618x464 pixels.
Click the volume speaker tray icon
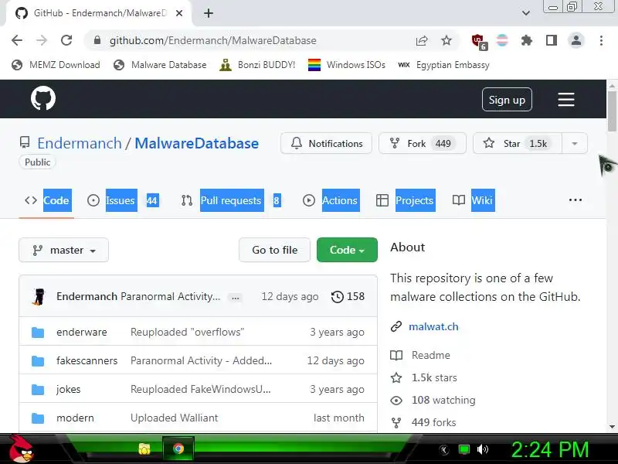pyautogui.click(x=482, y=449)
